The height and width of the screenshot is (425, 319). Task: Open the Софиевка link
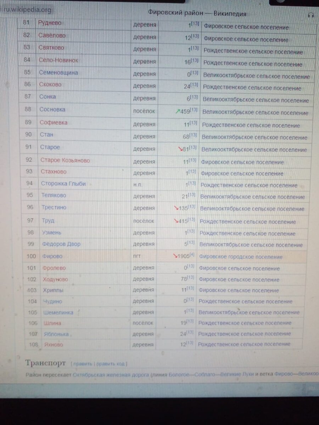[54, 123]
